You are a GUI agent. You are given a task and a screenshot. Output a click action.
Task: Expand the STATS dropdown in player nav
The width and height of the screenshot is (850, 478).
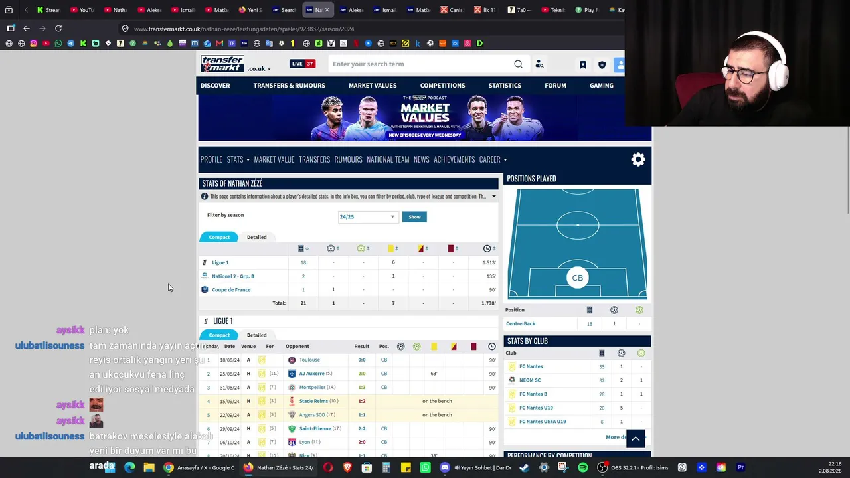point(238,159)
